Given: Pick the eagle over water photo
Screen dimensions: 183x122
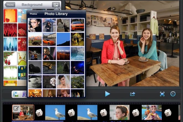Looking at the screenshot, I should coord(49,68).
